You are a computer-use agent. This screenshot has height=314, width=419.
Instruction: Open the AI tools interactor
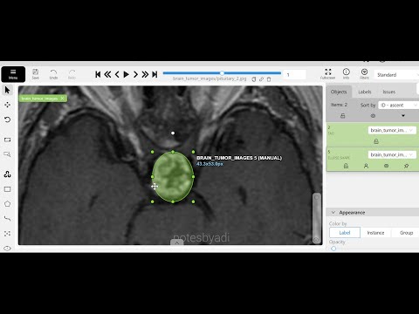click(8, 174)
